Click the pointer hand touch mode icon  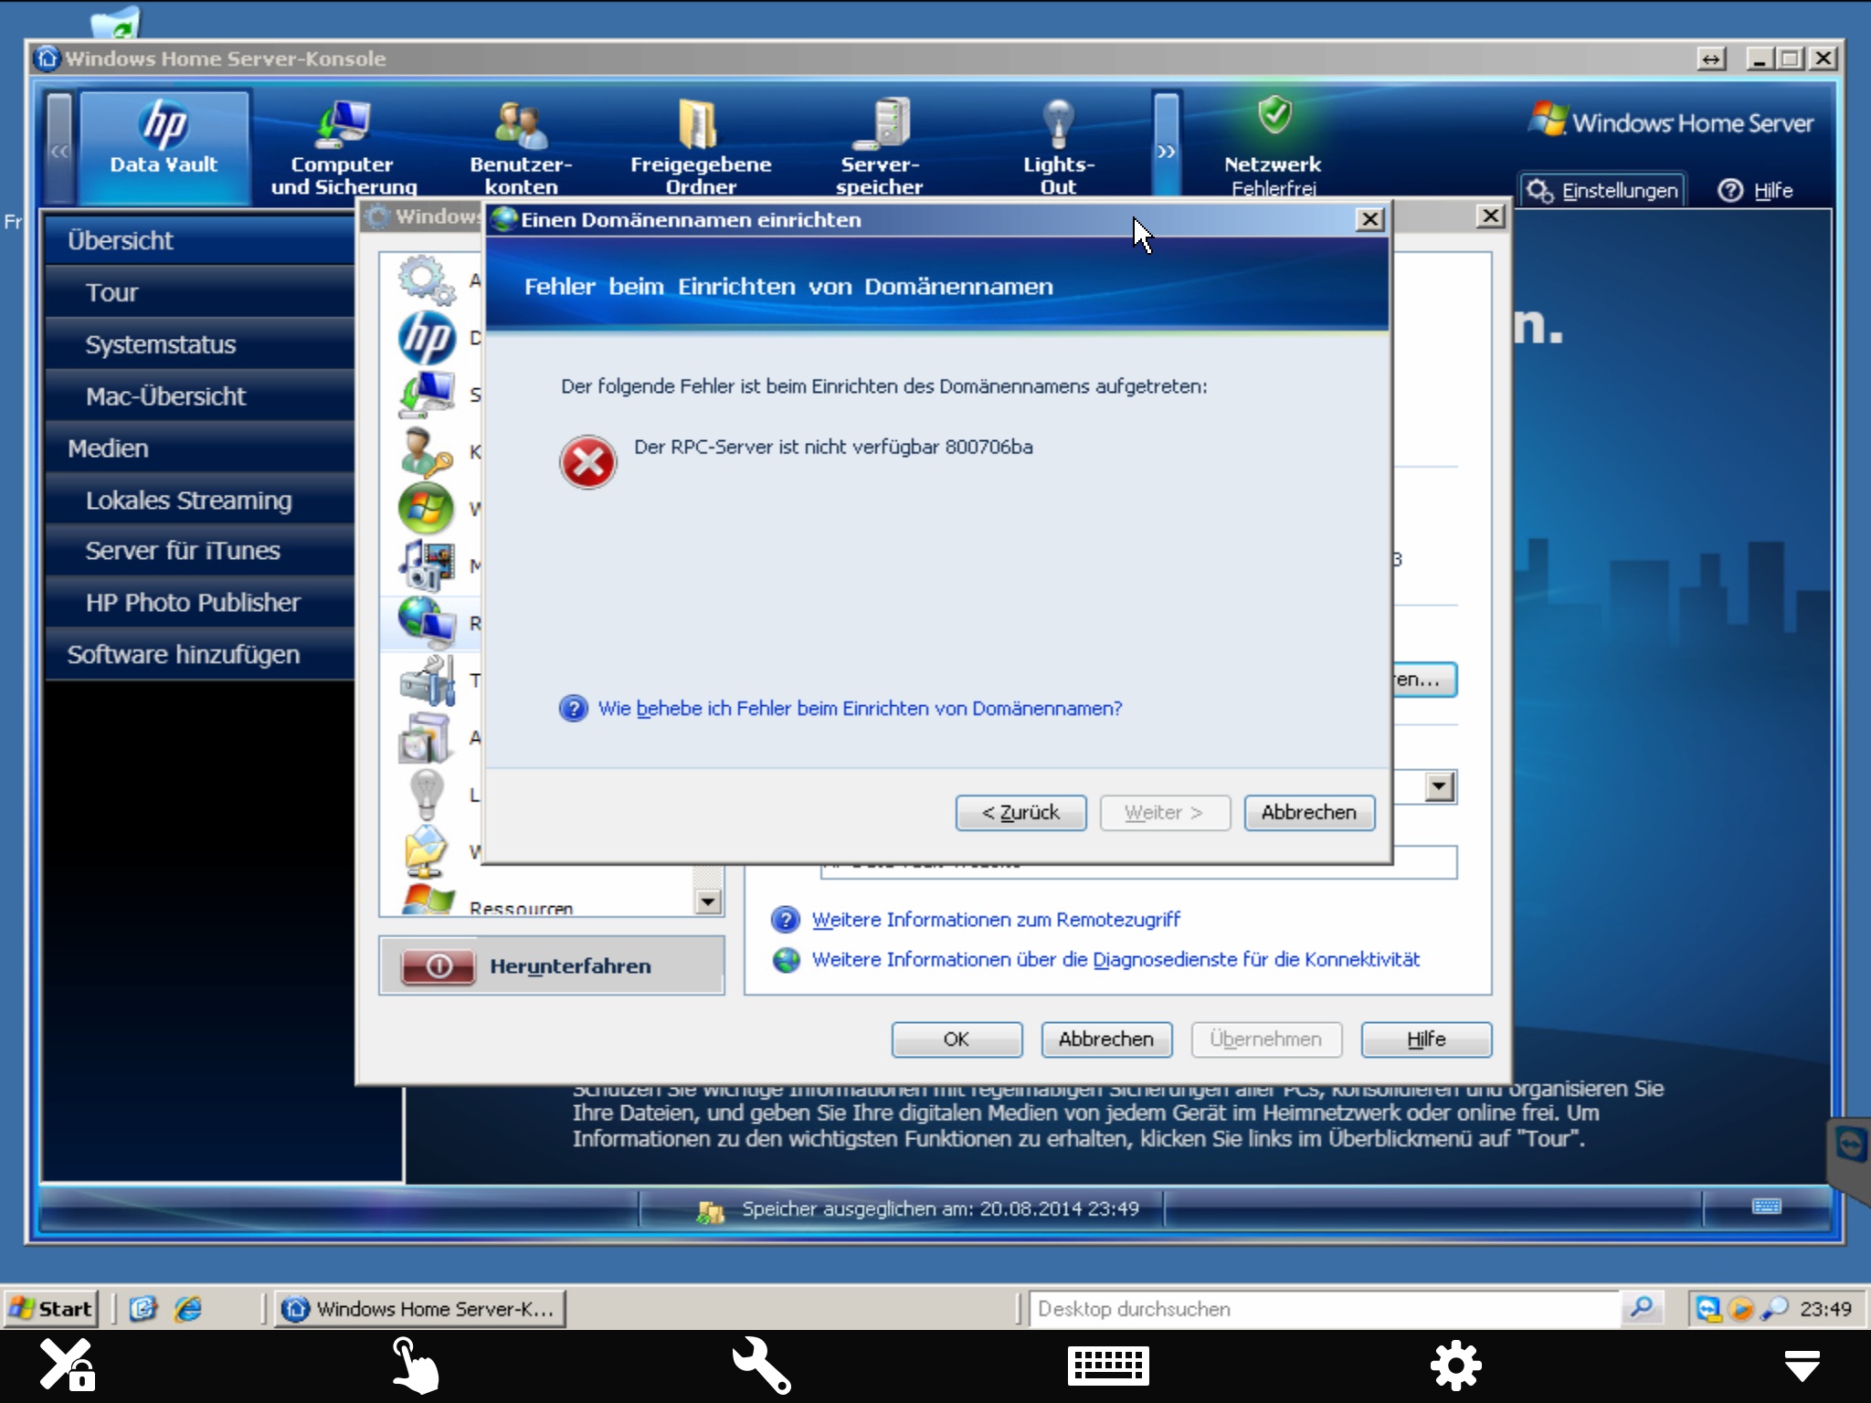(x=414, y=1365)
